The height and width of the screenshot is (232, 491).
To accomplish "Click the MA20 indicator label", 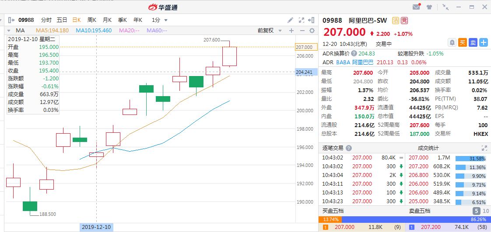I will tap(129, 30).
